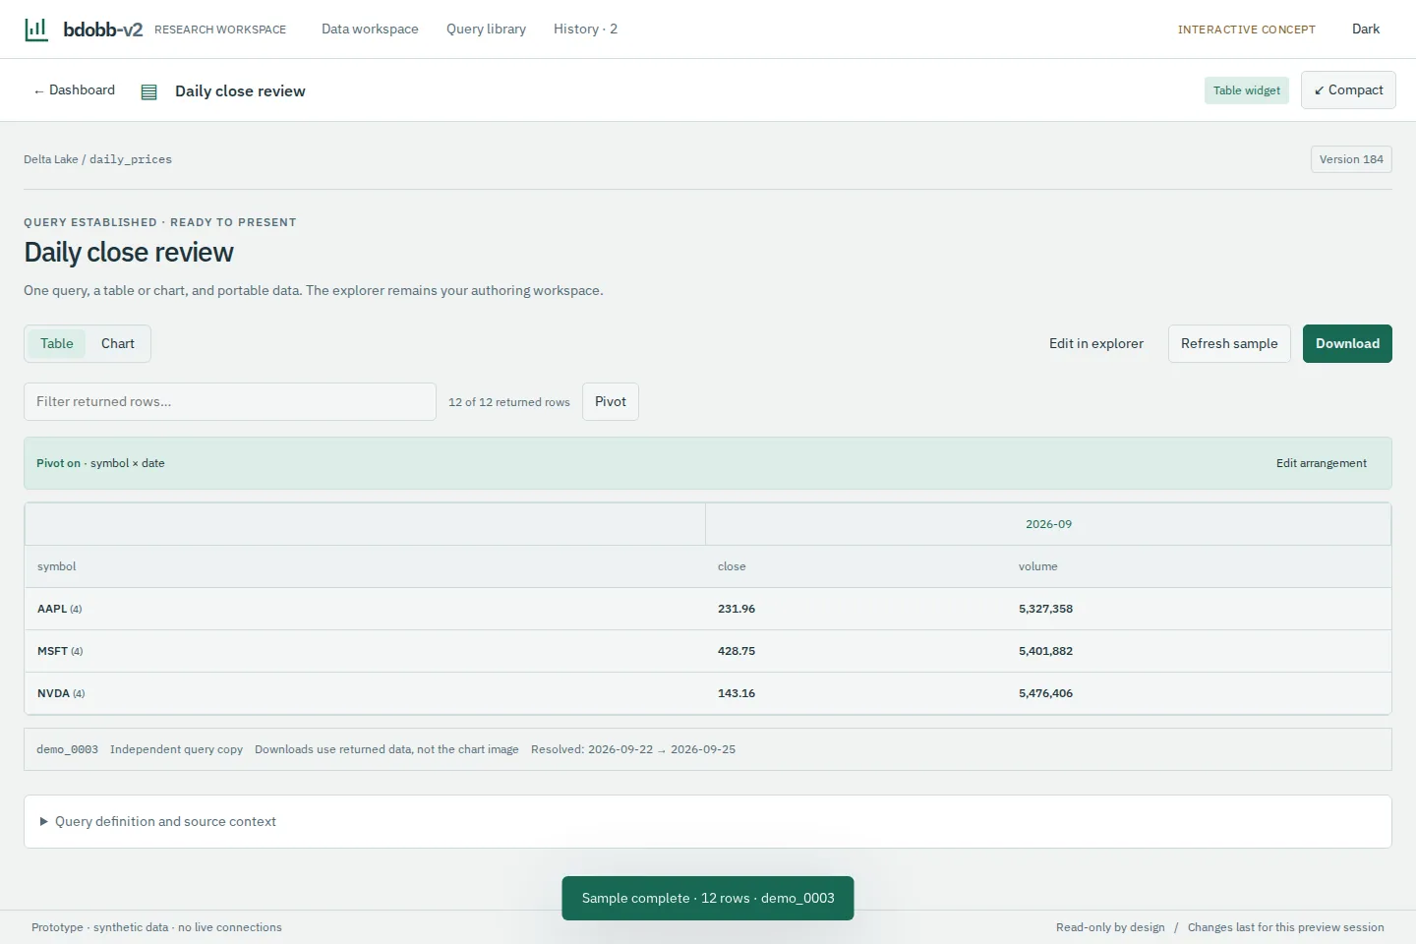Expand the NVDA row group
Screen dimensions: 1416x944
pos(61,693)
